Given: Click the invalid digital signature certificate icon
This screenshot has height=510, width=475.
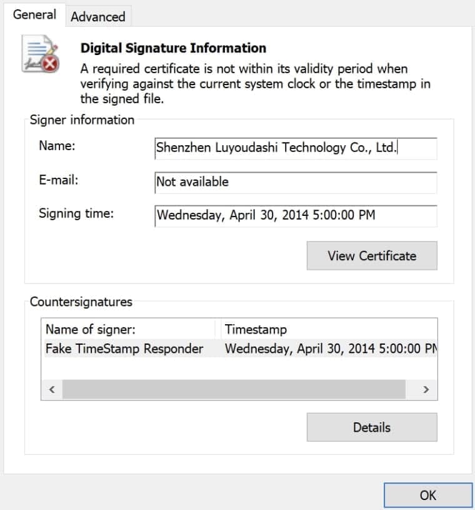Looking at the screenshot, I should tap(41, 54).
